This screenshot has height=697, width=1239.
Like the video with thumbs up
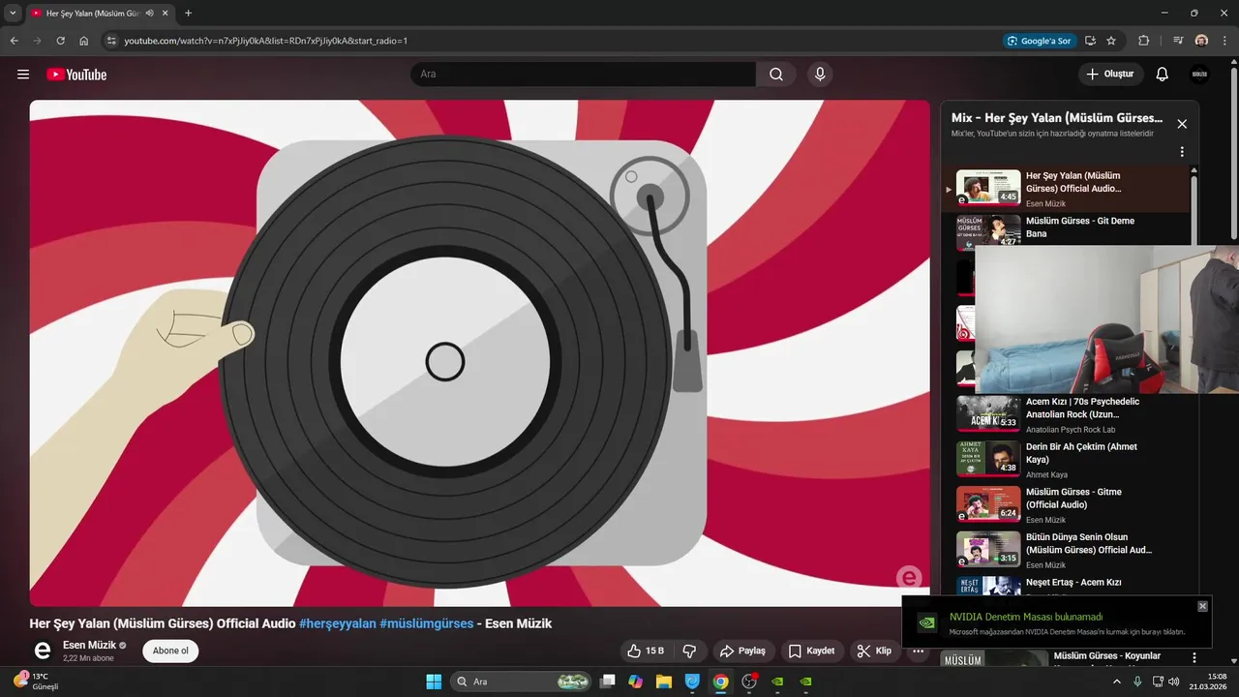pos(646,651)
